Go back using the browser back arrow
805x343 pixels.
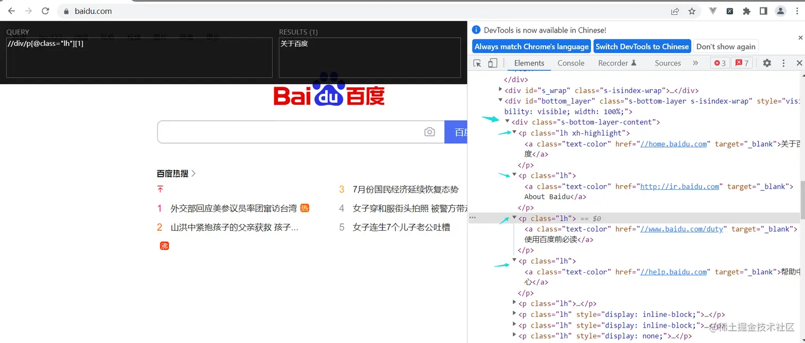(11, 11)
